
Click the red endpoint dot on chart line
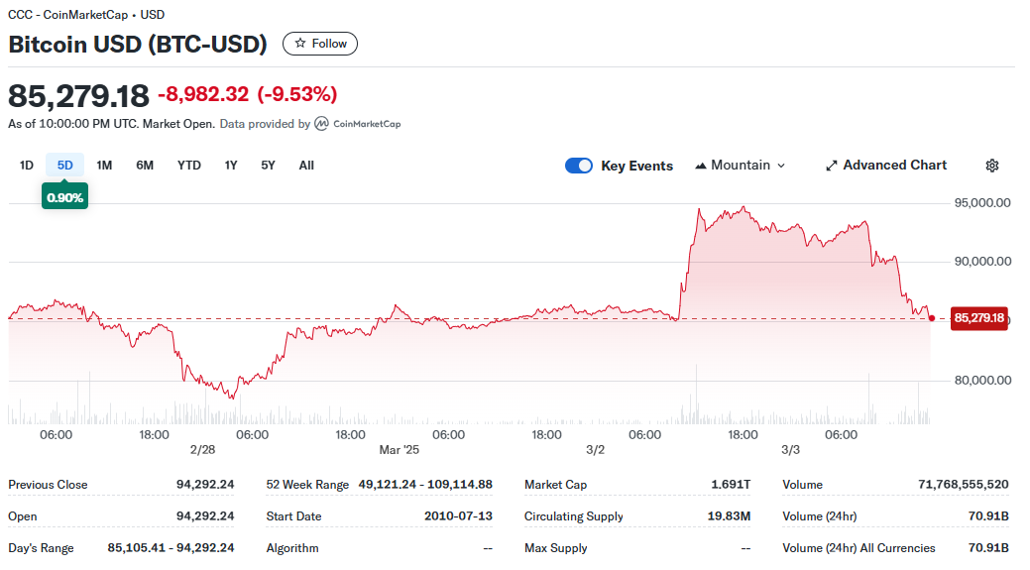point(932,318)
